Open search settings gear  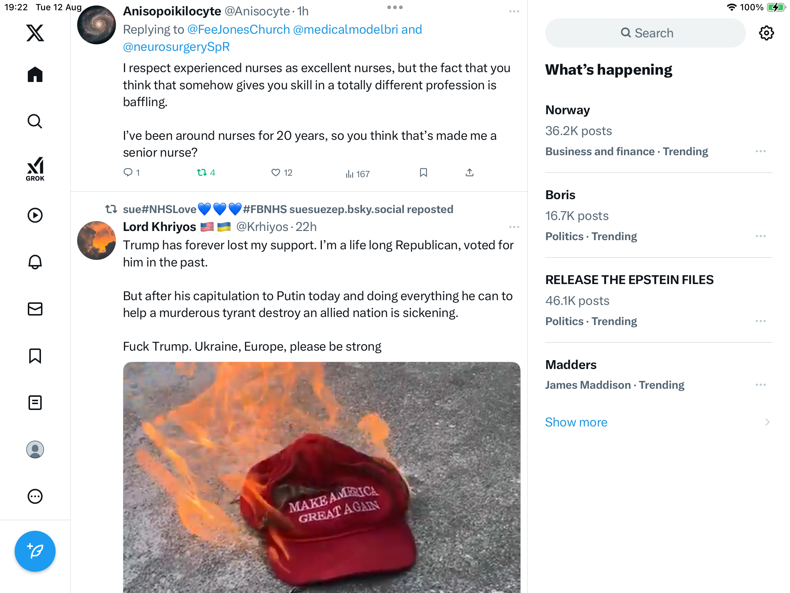tap(766, 33)
